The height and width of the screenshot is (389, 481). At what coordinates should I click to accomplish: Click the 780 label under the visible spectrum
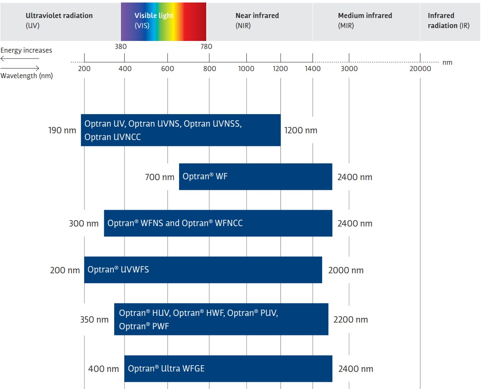[x=206, y=47]
